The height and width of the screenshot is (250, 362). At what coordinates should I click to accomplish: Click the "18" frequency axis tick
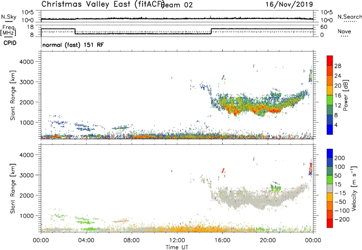(30, 27)
